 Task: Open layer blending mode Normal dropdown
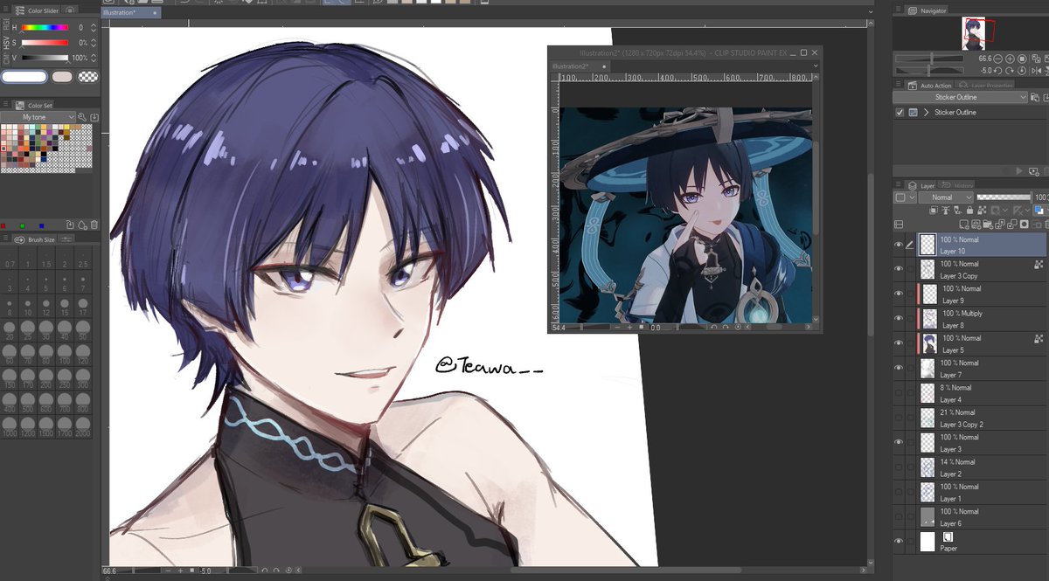pos(946,197)
